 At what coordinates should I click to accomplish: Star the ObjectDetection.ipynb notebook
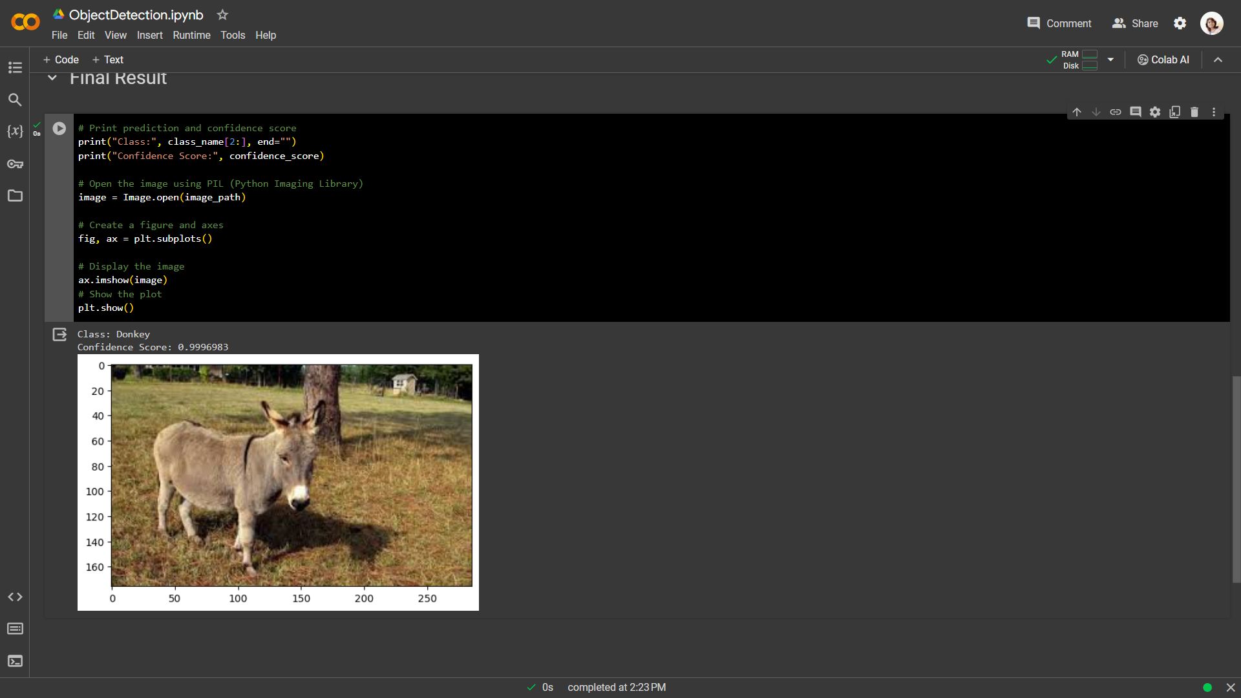(x=222, y=14)
